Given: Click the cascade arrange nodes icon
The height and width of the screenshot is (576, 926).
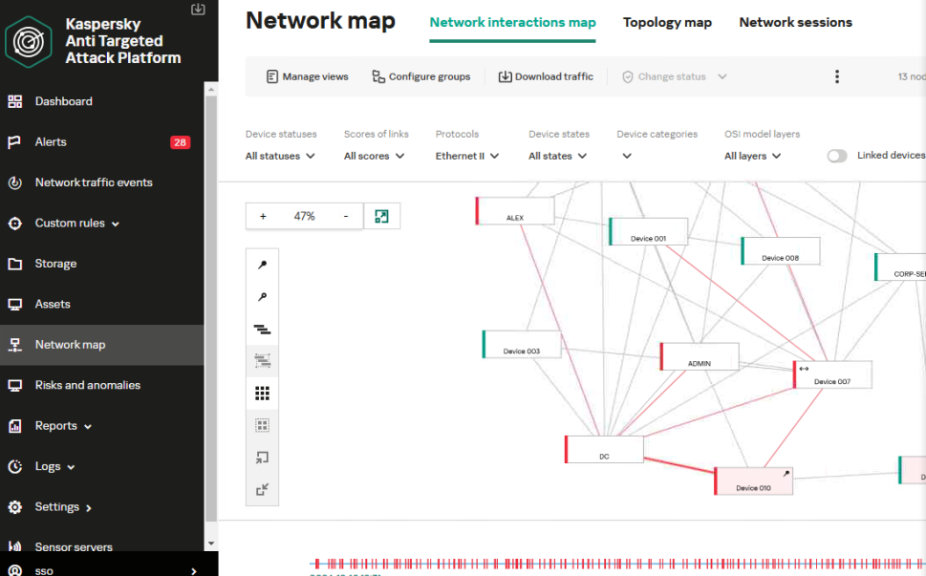Looking at the screenshot, I should coord(262,330).
